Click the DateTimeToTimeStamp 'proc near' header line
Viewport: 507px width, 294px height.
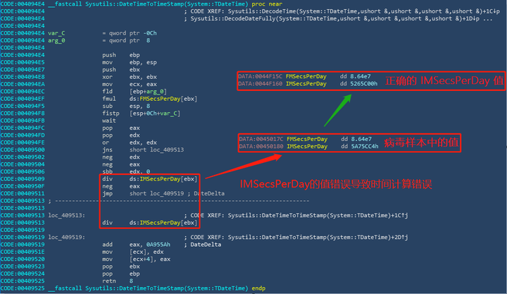tap(165, 4)
